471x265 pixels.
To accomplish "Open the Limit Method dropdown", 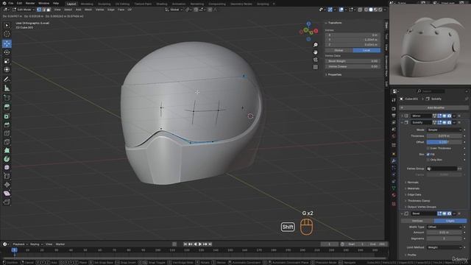I will pos(444,247).
